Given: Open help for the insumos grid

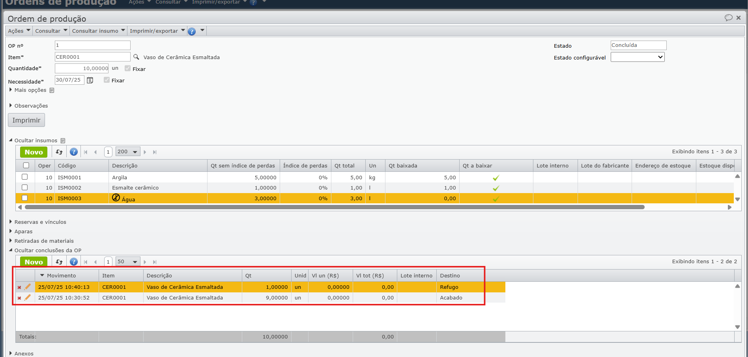Looking at the screenshot, I should click(74, 152).
